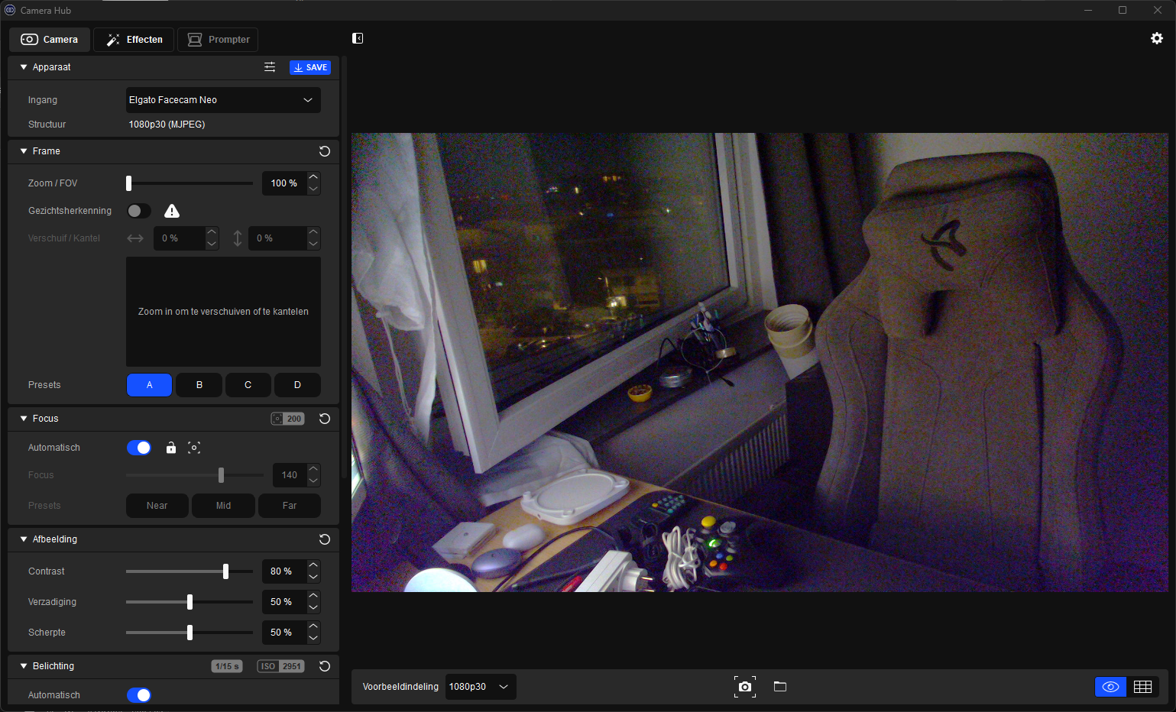Screen dimensions: 1176x712
Task: Click the Gezichtsherkenning warning triangle icon
Action: 172,211
